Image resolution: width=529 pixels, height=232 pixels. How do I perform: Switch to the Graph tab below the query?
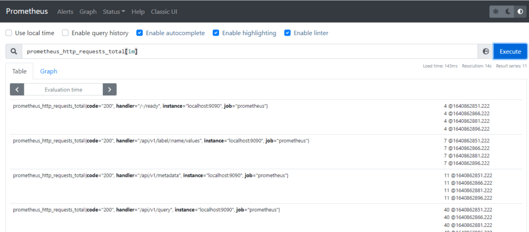pos(49,71)
